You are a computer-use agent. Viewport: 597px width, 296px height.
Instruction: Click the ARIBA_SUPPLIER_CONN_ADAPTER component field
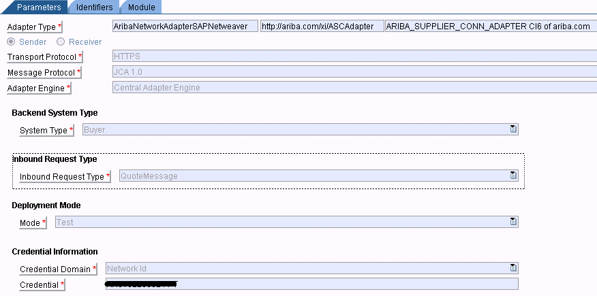coord(491,27)
